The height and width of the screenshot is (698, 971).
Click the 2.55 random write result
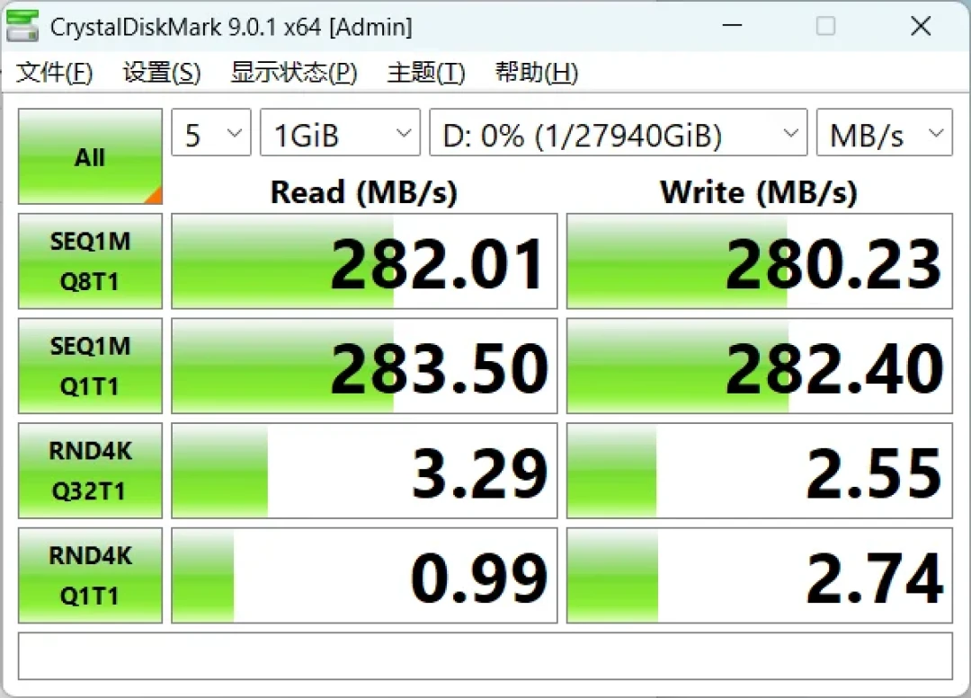(x=759, y=471)
